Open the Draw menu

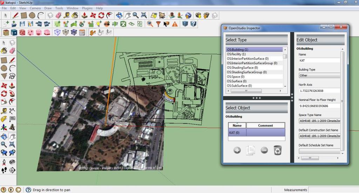click(48, 8)
